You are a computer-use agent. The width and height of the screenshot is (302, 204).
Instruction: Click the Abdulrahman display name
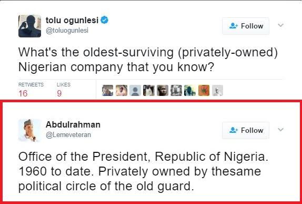(73, 124)
